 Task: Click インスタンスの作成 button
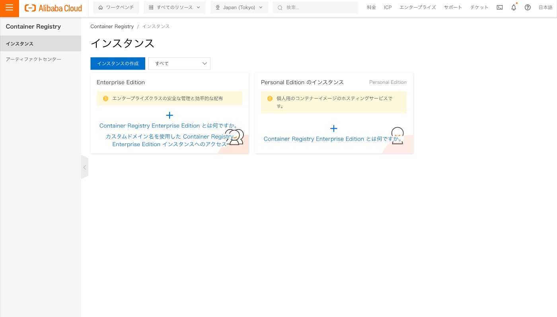pos(118,64)
